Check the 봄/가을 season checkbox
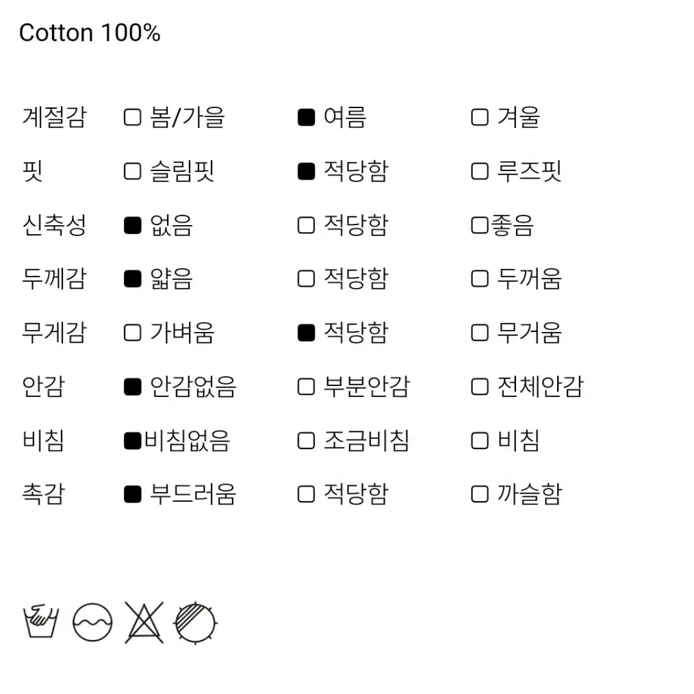 [x=132, y=117]
